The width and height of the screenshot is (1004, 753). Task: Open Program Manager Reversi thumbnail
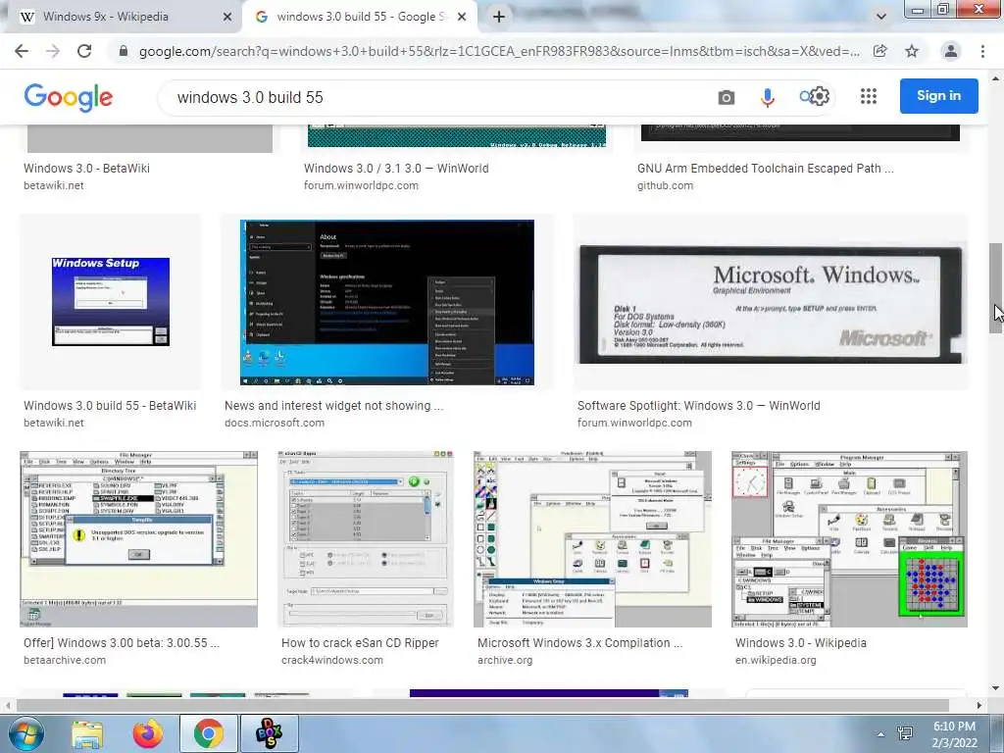coord(849,539)
